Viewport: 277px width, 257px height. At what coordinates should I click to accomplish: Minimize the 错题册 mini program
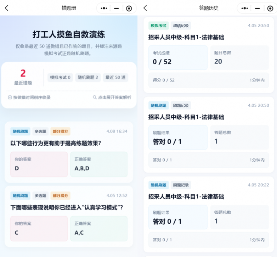pos(117,8)
